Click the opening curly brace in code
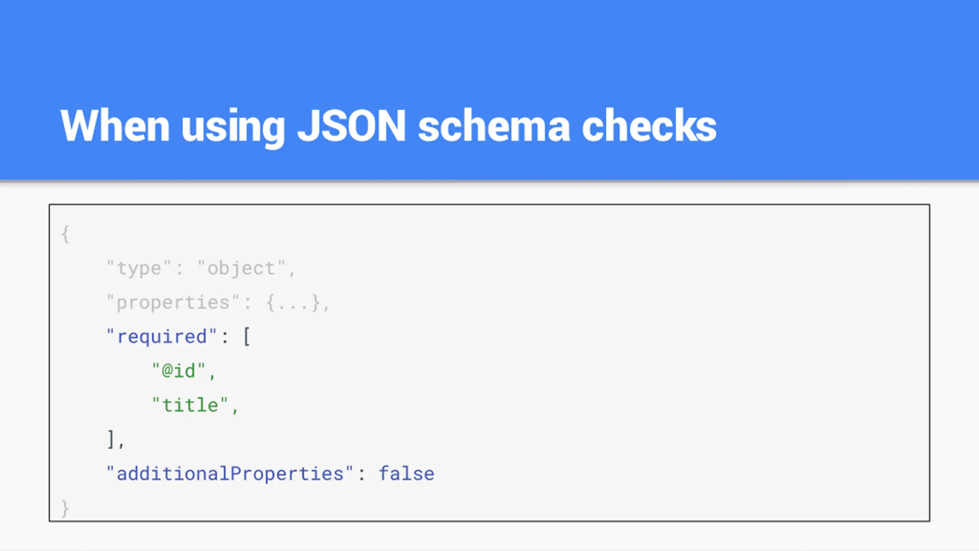Viewport: 979px width, 551px height. [x=65, y=234]
